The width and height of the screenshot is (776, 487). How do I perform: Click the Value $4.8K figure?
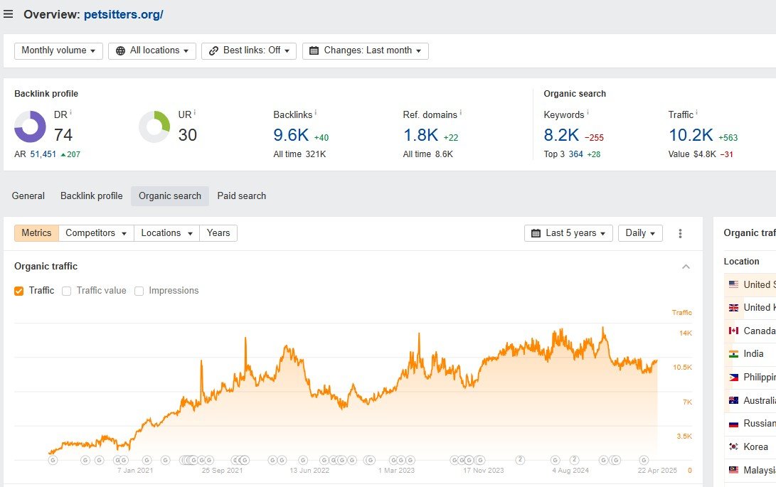pos(705,154)
